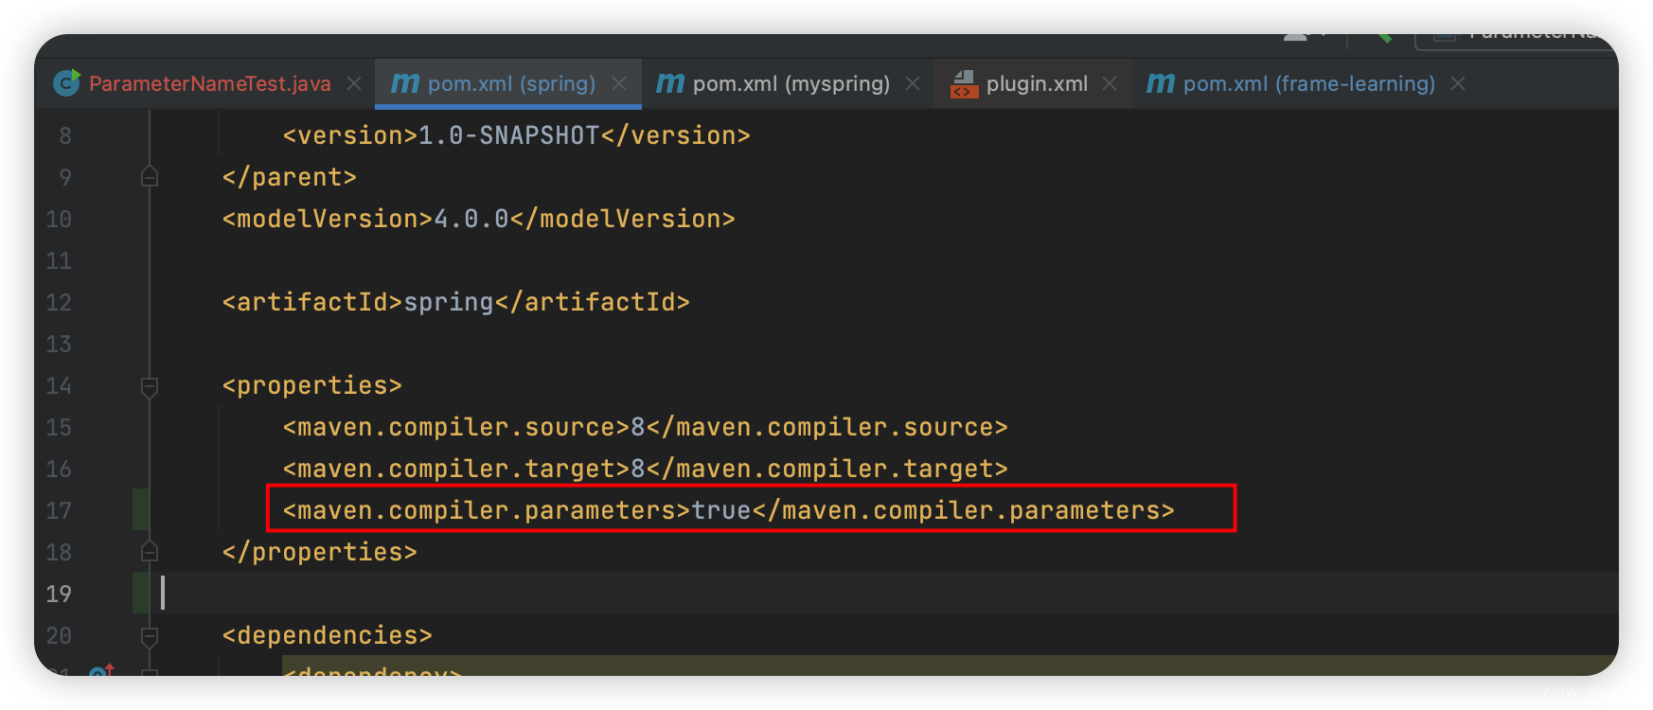Select the pom.xml (frame-learning) tab

(x=1308, y=83)
